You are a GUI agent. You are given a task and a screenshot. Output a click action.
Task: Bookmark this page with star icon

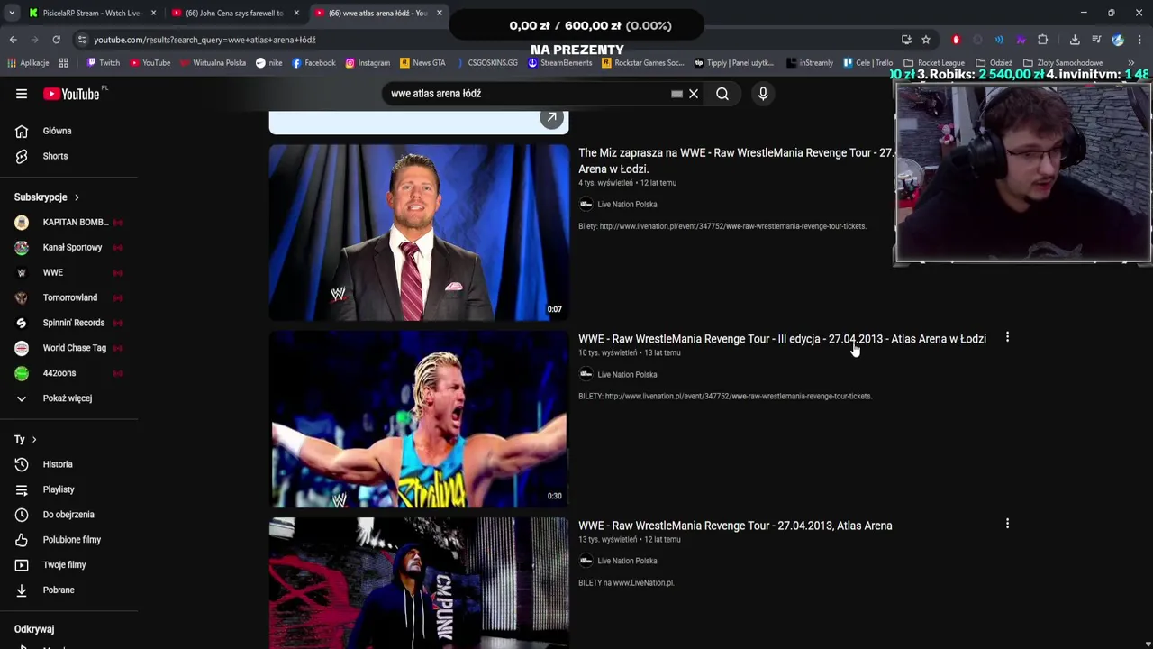pos(926,40)
